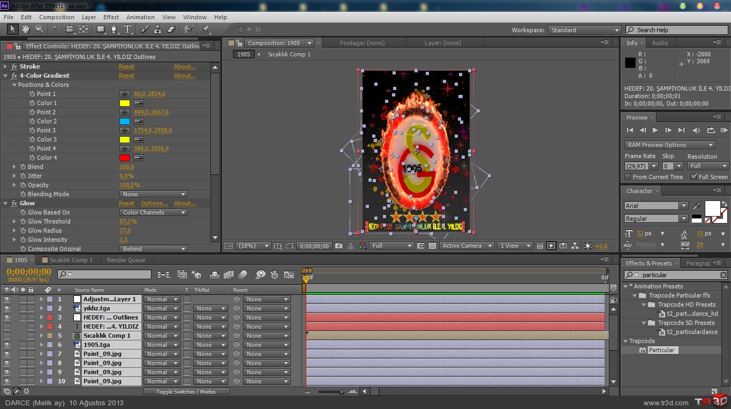Click the Effects & Presets search field
Screen dimensions: 731x409
677,275
